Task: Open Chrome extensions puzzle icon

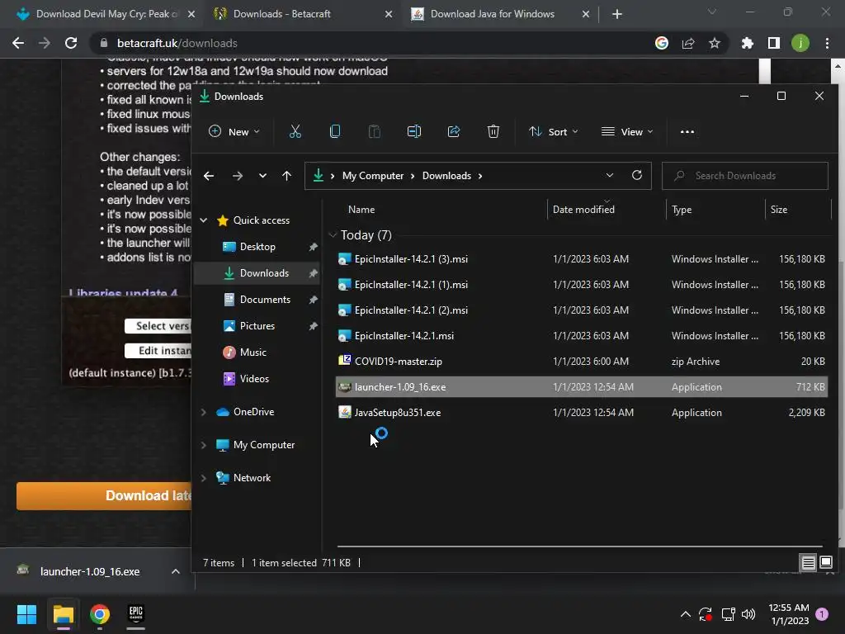Action: (747, 43)
